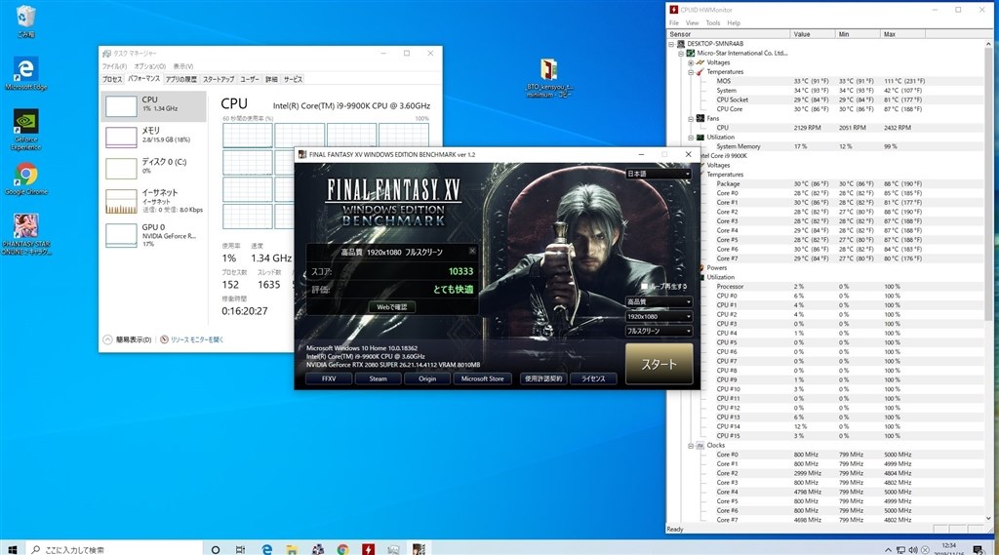The image size is (999, 555).
Task: Open Task View from the taskbar
Action: 240,549
